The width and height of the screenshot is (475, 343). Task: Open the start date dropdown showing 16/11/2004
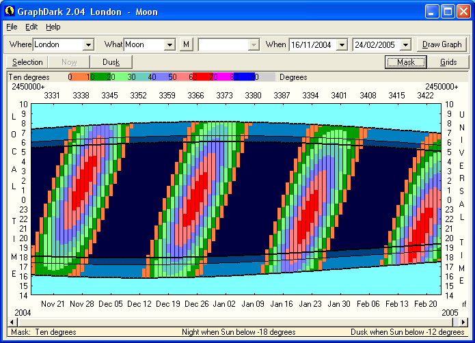(342, 45)
